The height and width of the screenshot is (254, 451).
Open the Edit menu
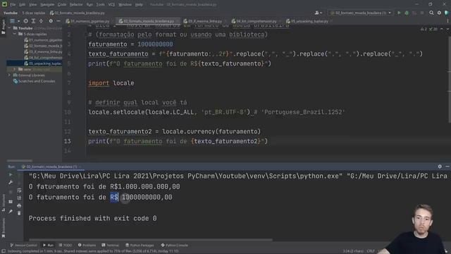22,4
